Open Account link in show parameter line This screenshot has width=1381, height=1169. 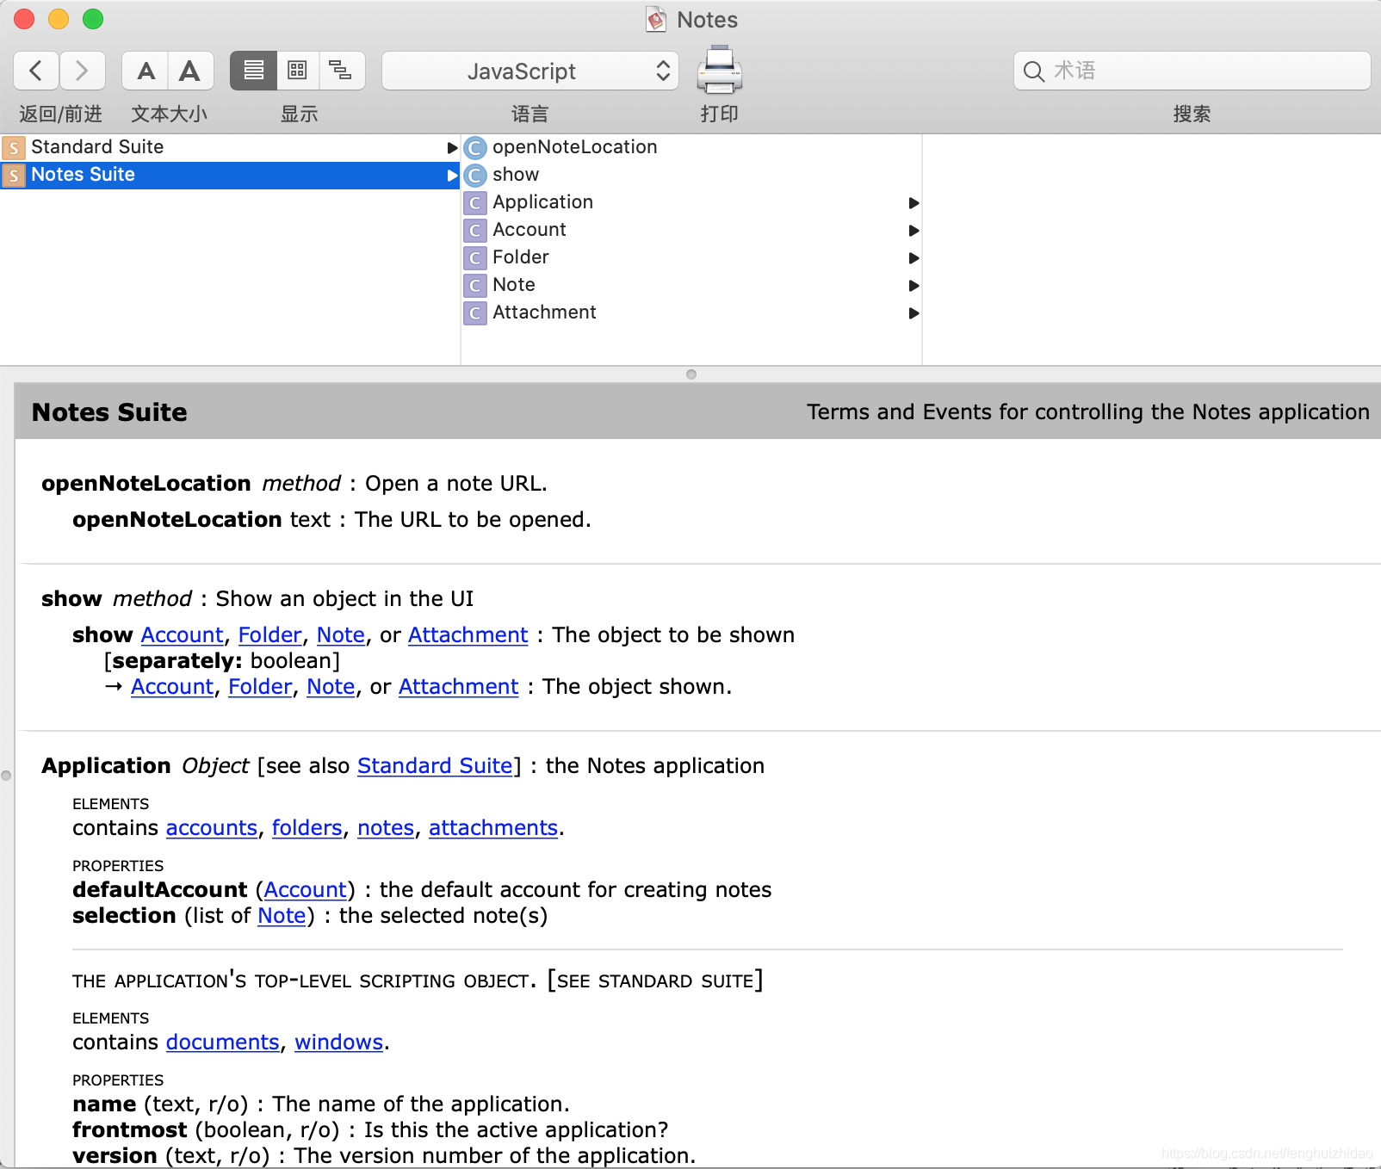[182, 635]
